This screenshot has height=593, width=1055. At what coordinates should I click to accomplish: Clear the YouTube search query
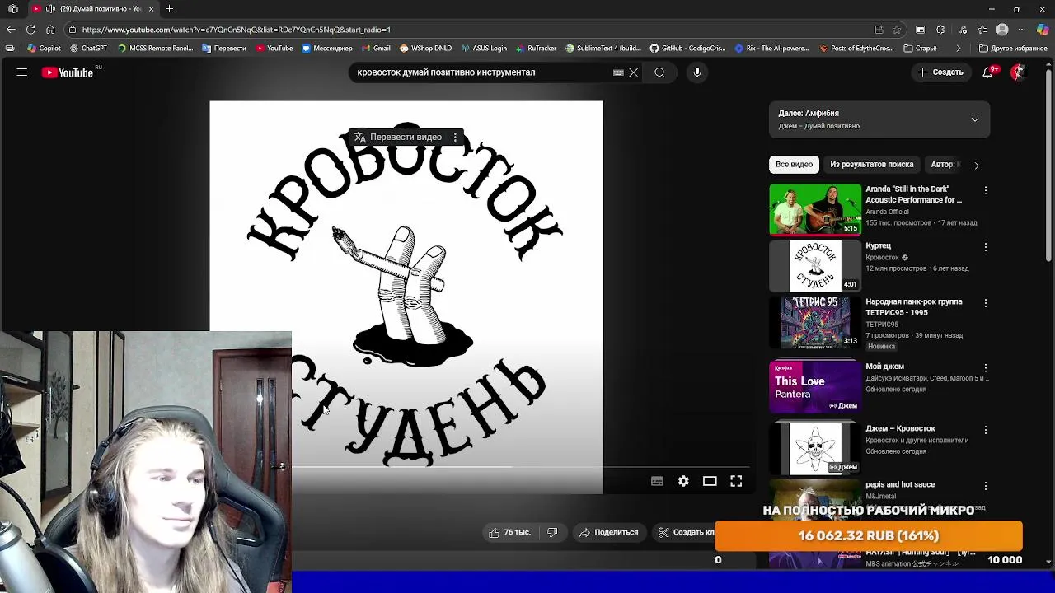634,72
